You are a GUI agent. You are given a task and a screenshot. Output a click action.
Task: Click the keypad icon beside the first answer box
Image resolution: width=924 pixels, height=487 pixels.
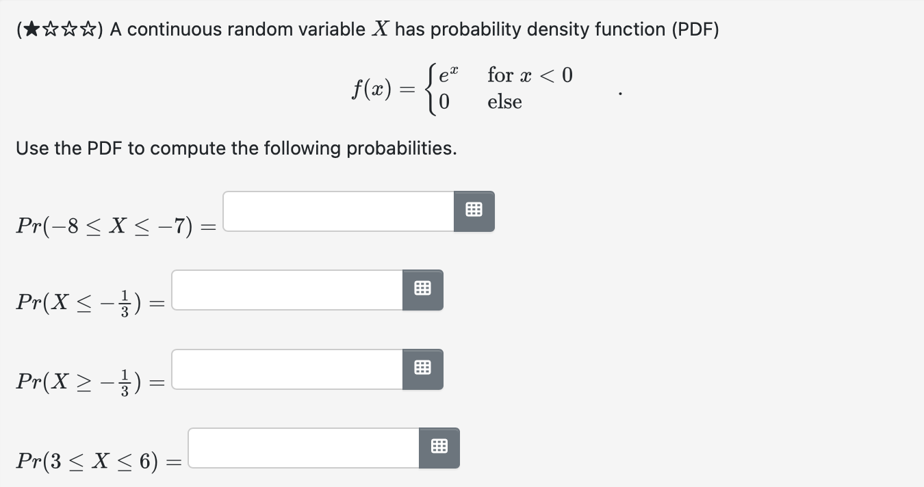click(474, 211)
